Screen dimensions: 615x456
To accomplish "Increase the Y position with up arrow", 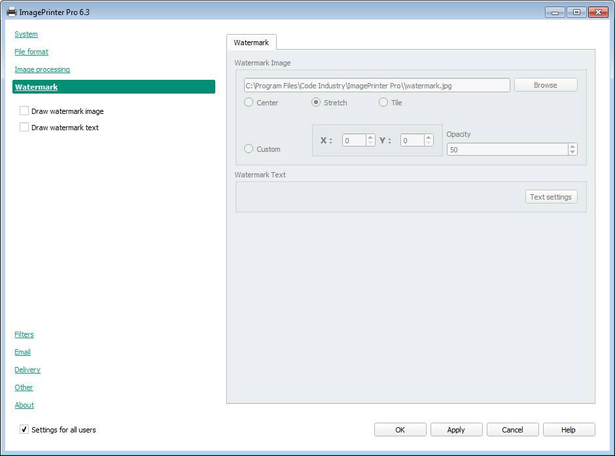I will click(429, 137).
